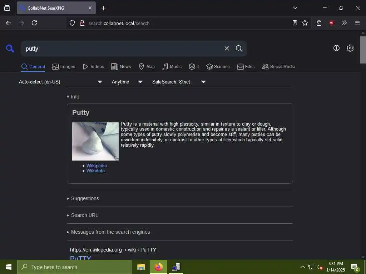Switch to Music search tab
The image size is (366, 274).
click(172, 67)
